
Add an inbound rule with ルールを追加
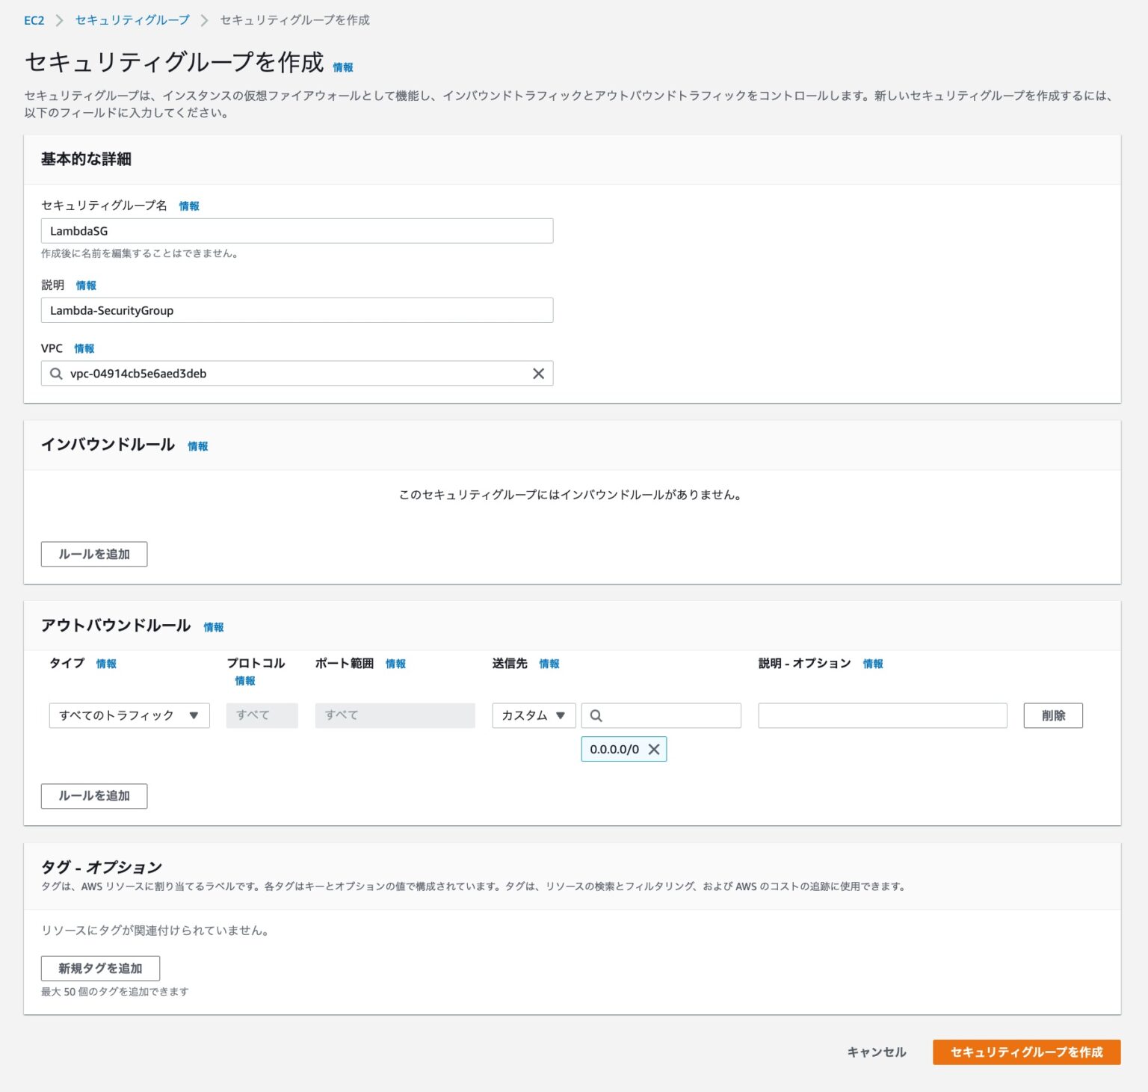[x=93, y=554]
